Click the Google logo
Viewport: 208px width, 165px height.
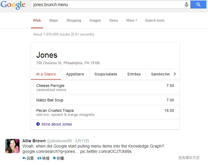(13, 5)
